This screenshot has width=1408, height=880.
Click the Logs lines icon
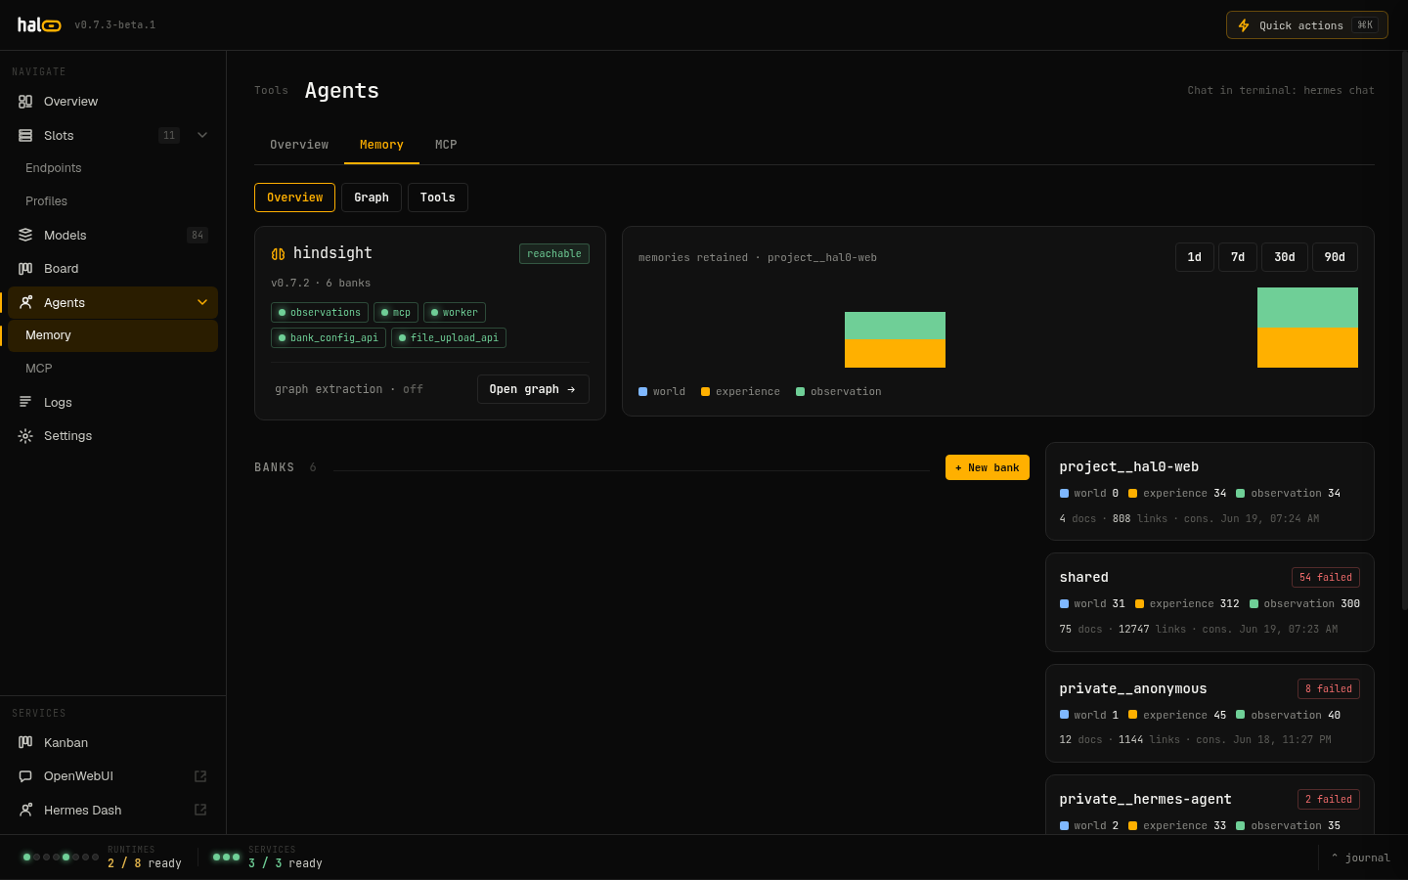point(25,402)
